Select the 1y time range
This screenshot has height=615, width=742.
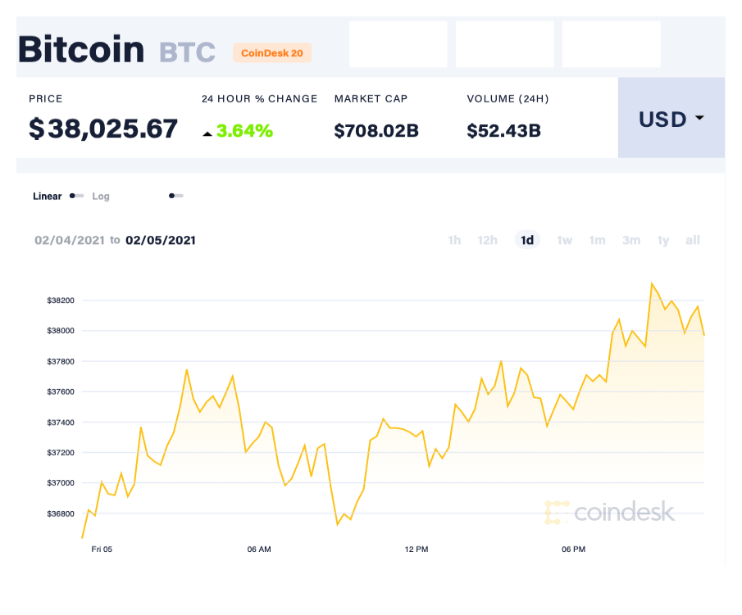click(663, 240)
